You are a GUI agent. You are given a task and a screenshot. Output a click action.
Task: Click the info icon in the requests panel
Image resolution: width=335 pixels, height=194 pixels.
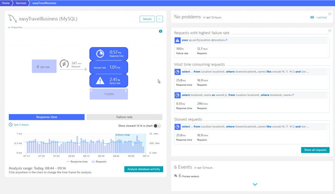point(330,31)
